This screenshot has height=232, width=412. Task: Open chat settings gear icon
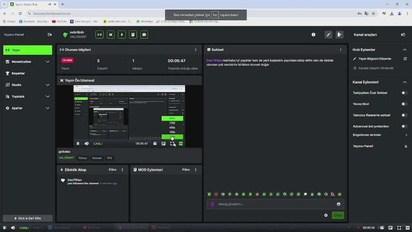point(326,215)
